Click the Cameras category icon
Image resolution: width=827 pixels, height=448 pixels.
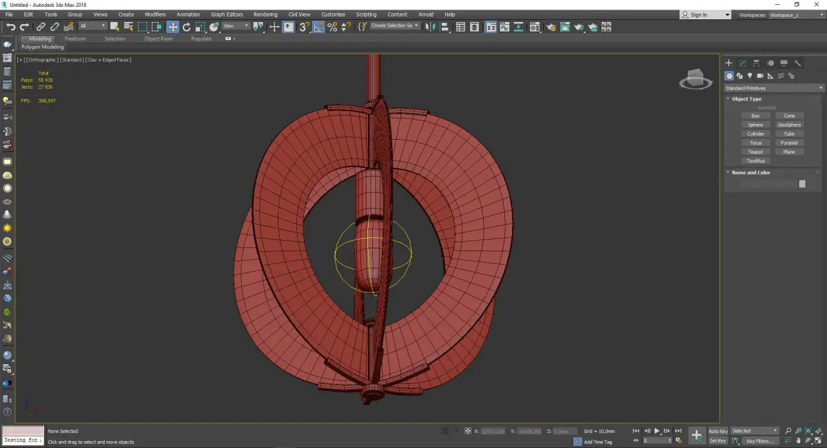pyautogui.click(x=760, y=76)
